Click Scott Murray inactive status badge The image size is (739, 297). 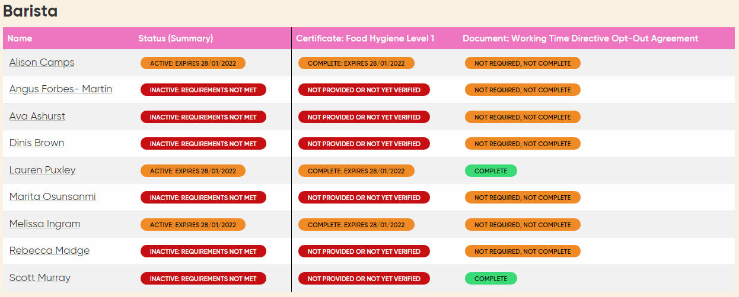pos(203,279)
